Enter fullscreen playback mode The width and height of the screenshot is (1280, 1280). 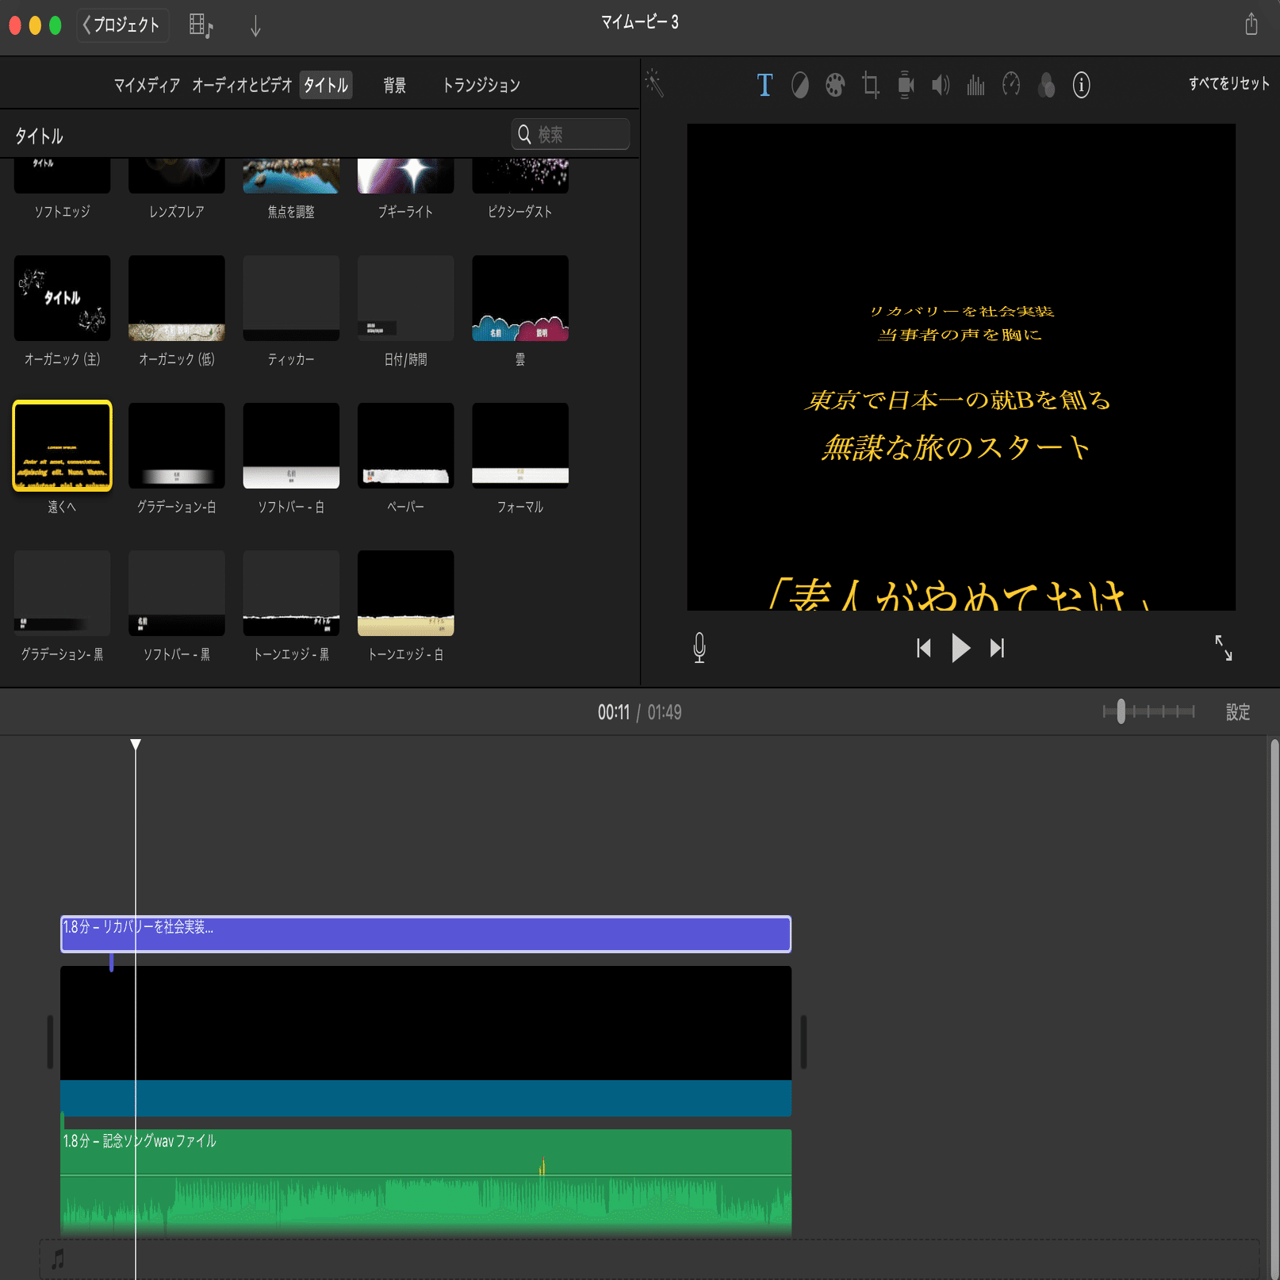pos(1224,648)
